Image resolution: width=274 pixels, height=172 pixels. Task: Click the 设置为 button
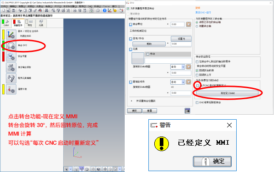(x=181, y=39)
